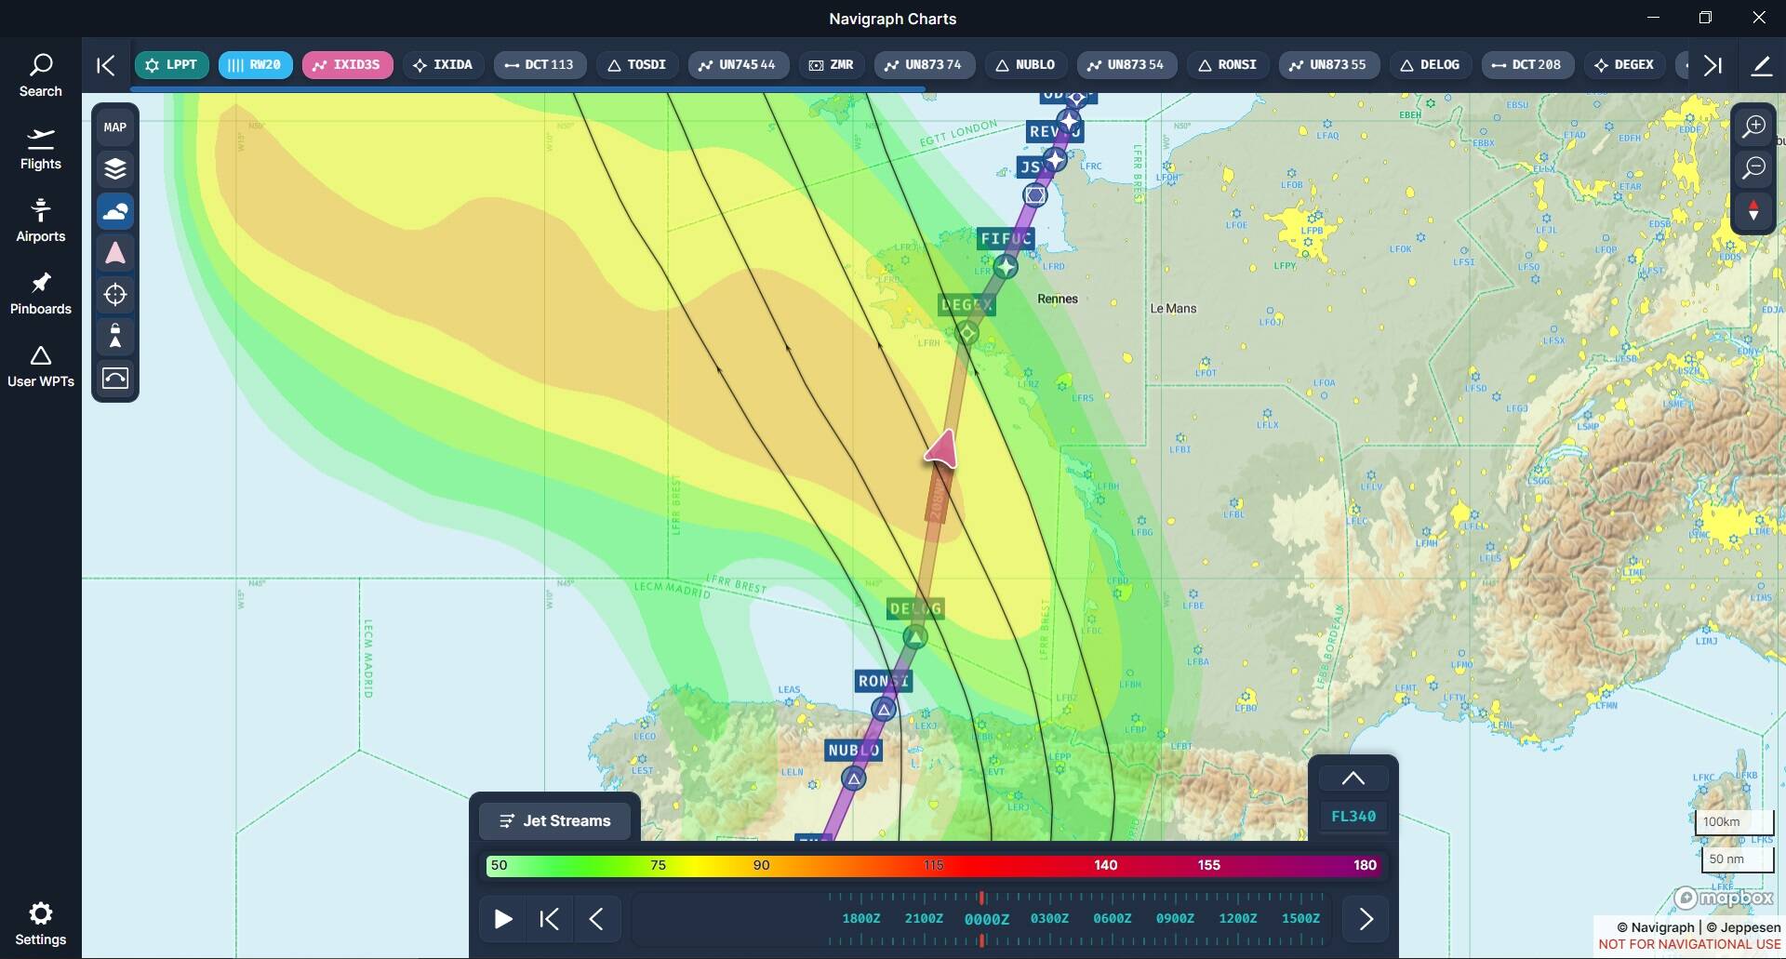Open the Jet Streams layer dropdown
The image size is (1786, 959).
tap(554, 820)
